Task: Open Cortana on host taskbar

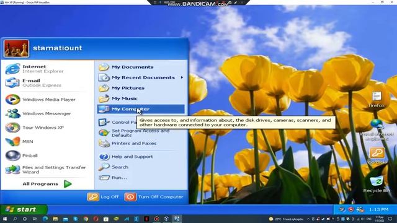Action: point(25,219)
